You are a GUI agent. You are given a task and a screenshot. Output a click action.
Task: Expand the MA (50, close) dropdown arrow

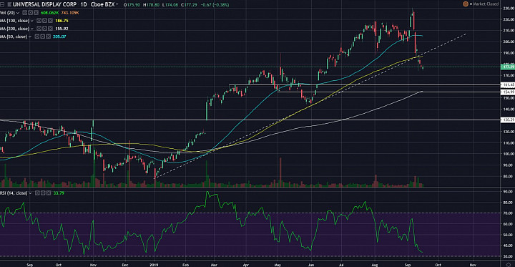click(30, 37)
